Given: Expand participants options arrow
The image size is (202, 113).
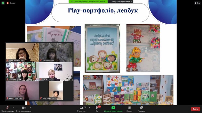Looking at the screenshot, I should pyautogui.click(x=89, y=108).
